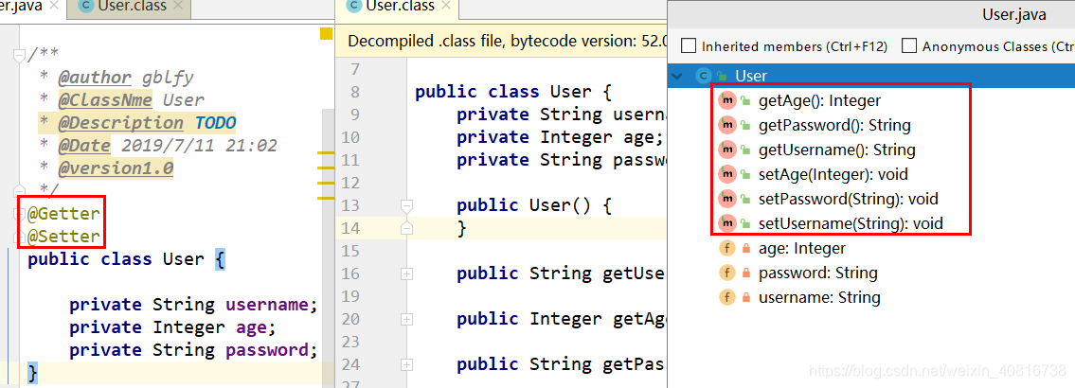Click the TODO text in the Javadoc
This screenshot has width=1075, height=388.
pyautogui.click(x=215, y=123)
